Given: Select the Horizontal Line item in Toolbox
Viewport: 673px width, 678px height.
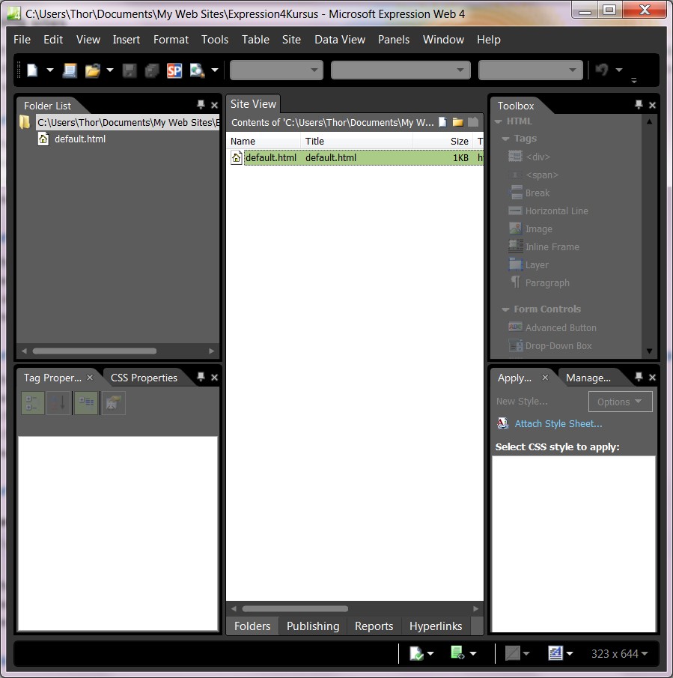Looking at the screenshot, I should pos(548,211).
